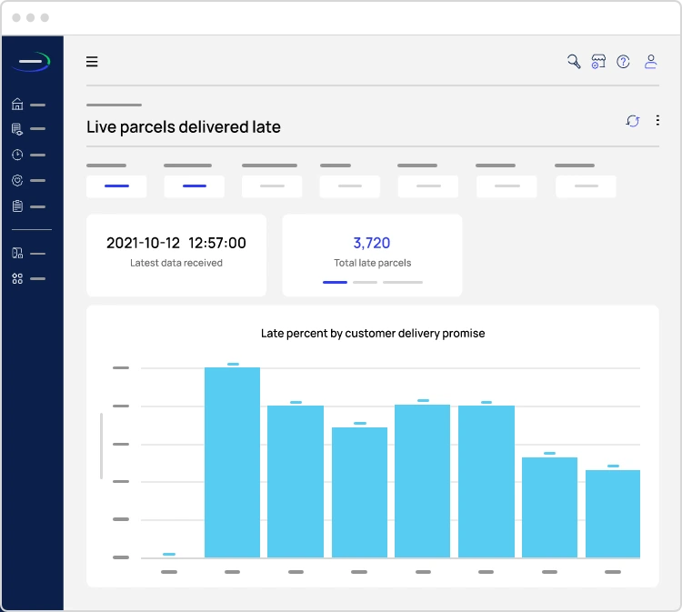Viewport: 682px width, 612px height.
Task: Go to Home in sidebar
Action: pyautogui.click(x=17, y=105)
